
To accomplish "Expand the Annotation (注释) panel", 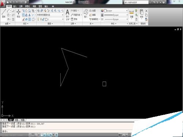I will click(x=73, y=24).
